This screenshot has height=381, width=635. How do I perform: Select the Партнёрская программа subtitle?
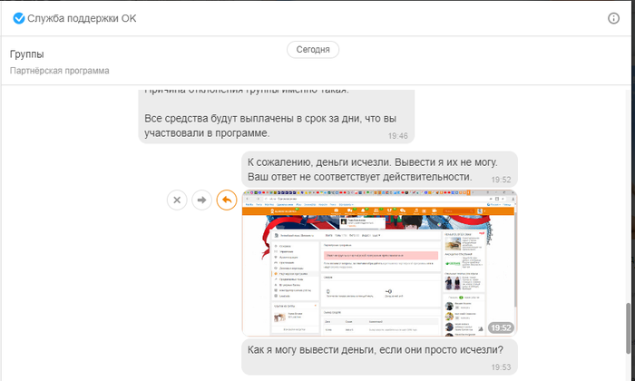pyautogui.click(x=59, y=71)
